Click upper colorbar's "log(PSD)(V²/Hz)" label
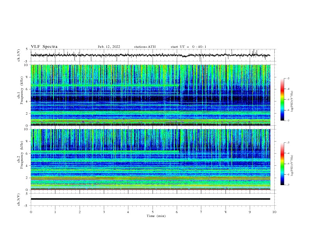The image size is (309, 238). pyautogui.click(x=292, y=101)
